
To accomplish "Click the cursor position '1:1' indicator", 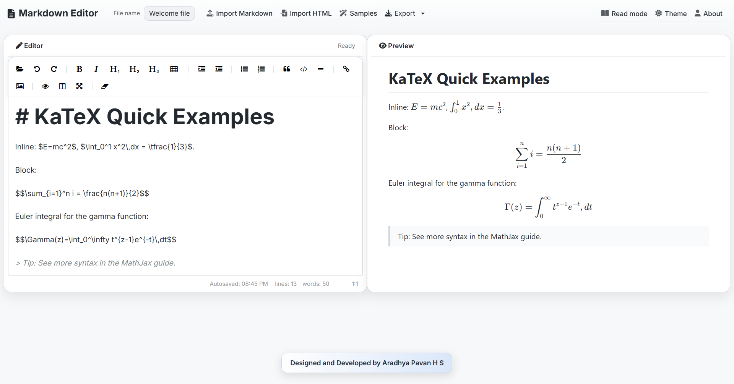I will tap(355, 284).
